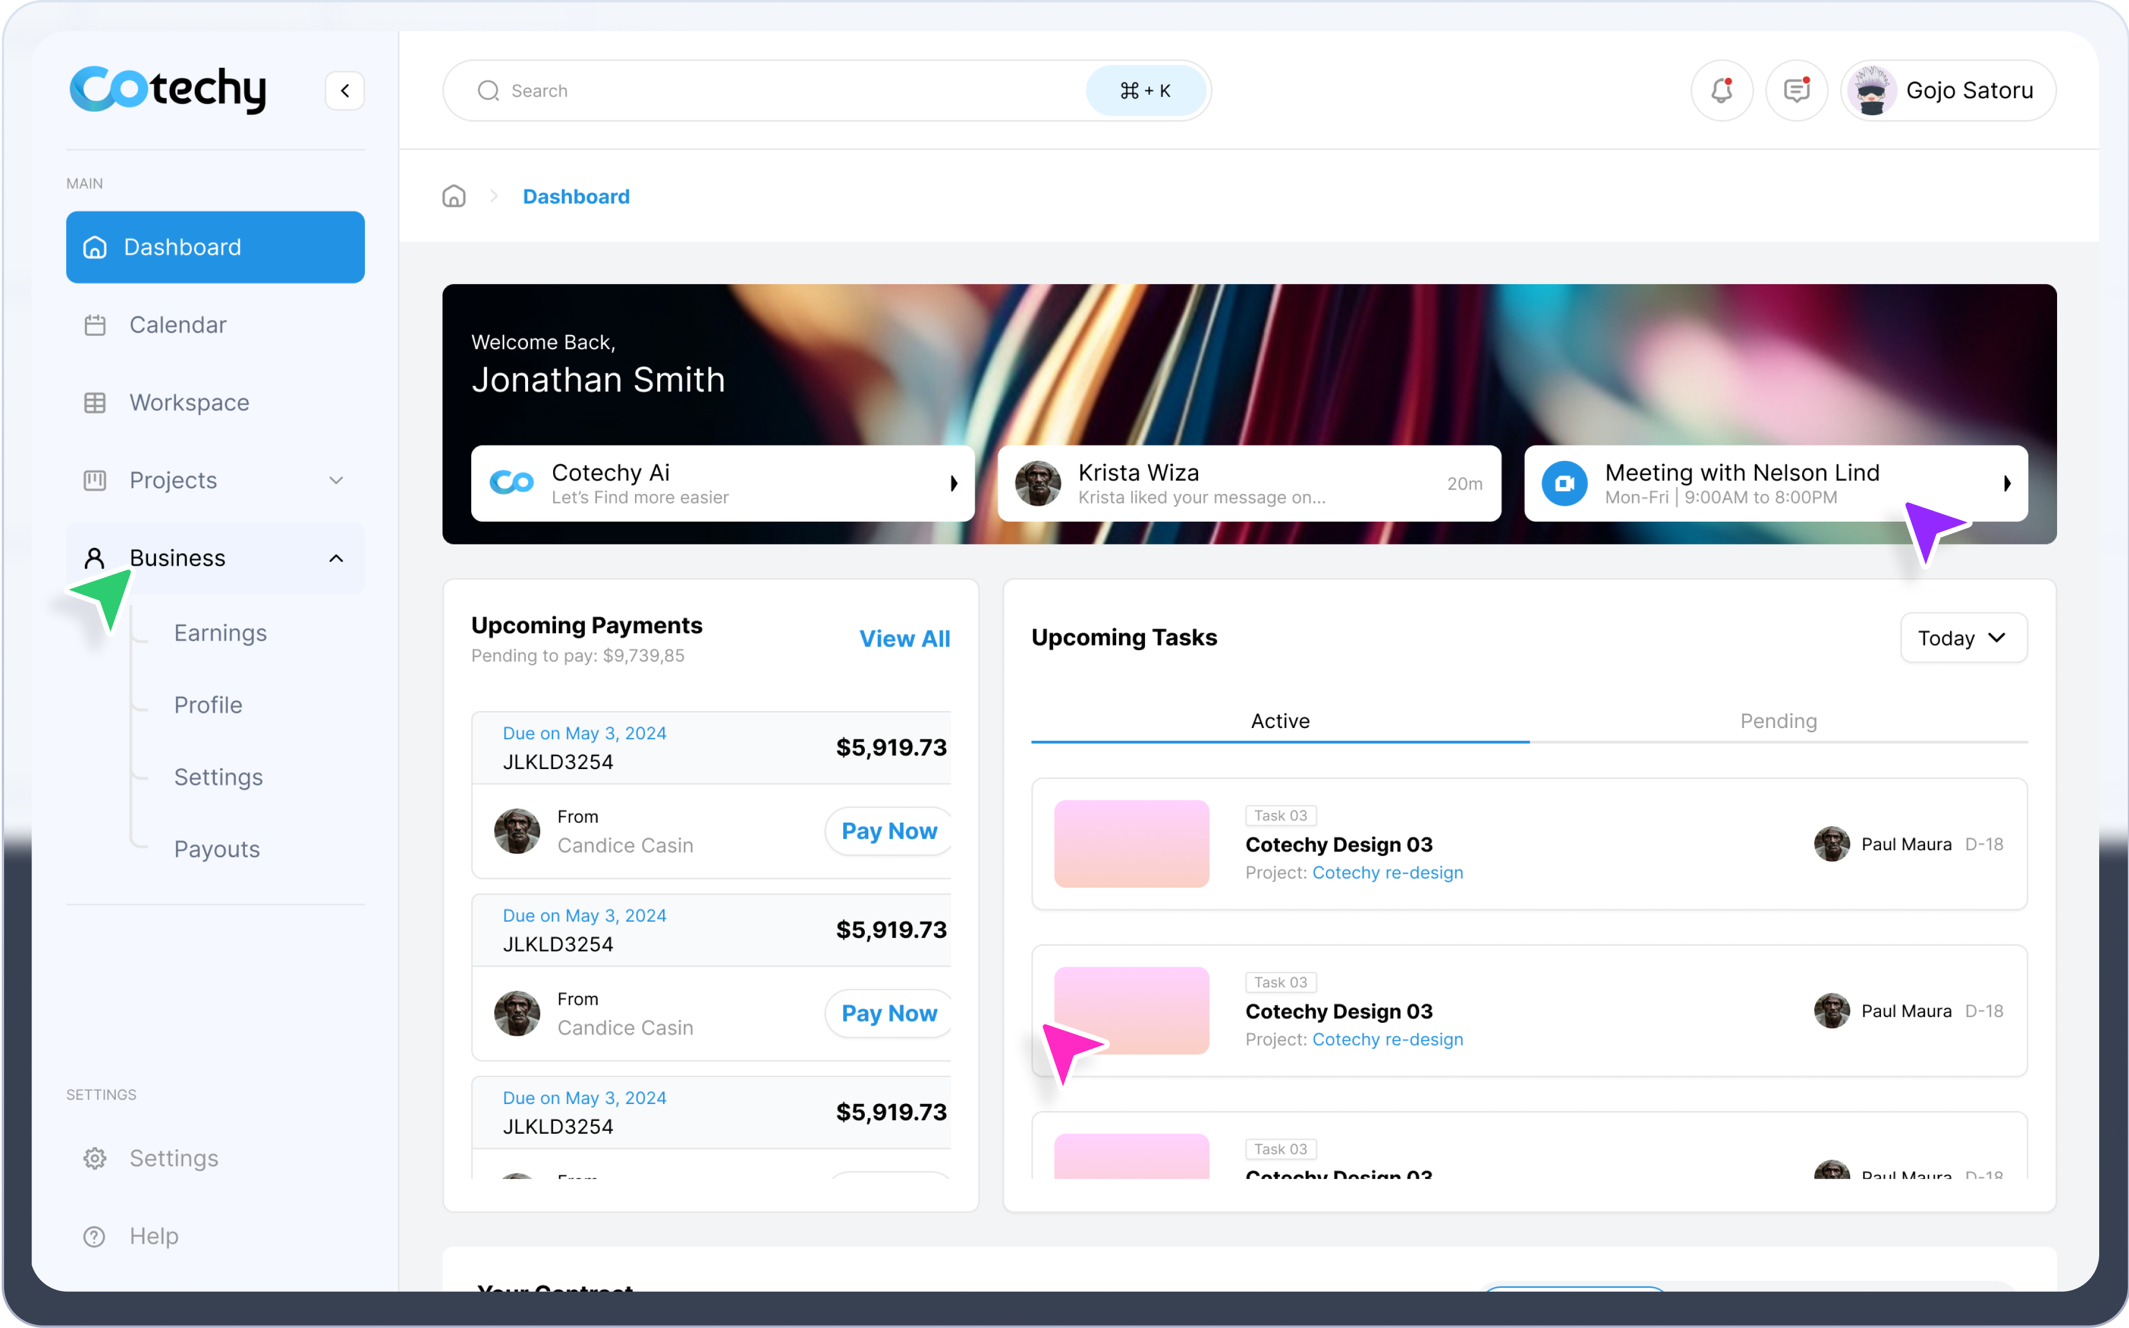Click the Calendar sidebar icon
Viewport: 2129px width, 1328px height.
pyautogui.click(x=95, y=325)
